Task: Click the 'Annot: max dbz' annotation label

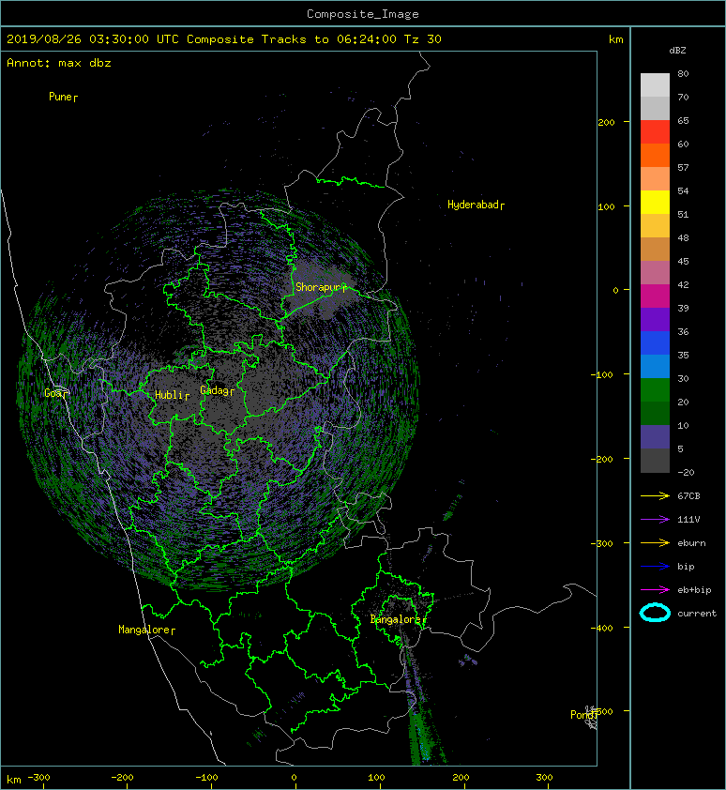Action: coord(59,63)
